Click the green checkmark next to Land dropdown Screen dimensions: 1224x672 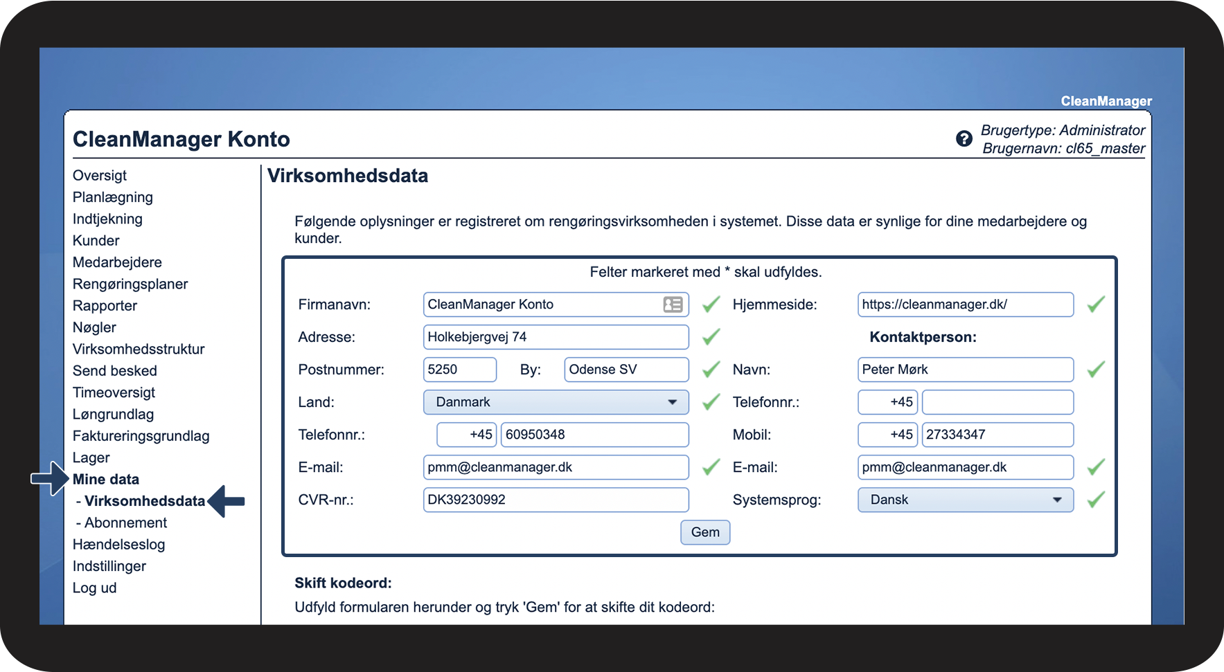pos(711,402)
